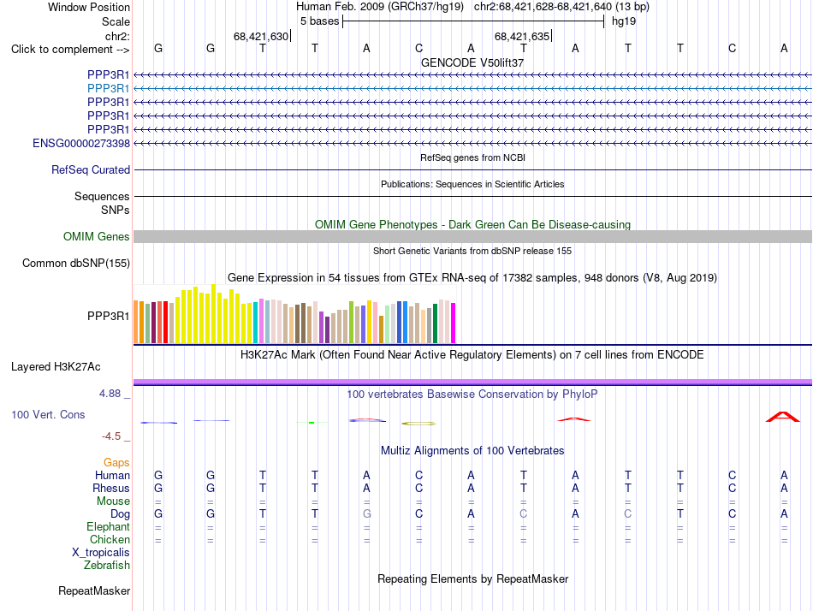Viewport: 813px width, 611px height.
Task: Open the OMIM Gene Phenotypes track title
Action: pos(472,224)
